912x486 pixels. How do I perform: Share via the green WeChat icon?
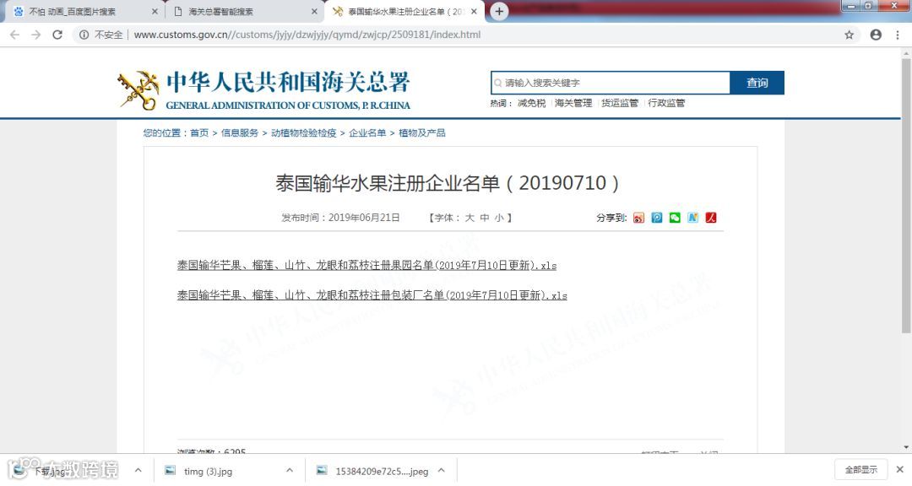pos(675,218)
